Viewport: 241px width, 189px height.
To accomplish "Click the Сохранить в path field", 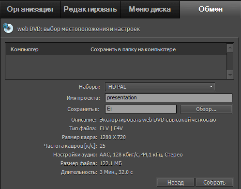I will tap(141, 109).
